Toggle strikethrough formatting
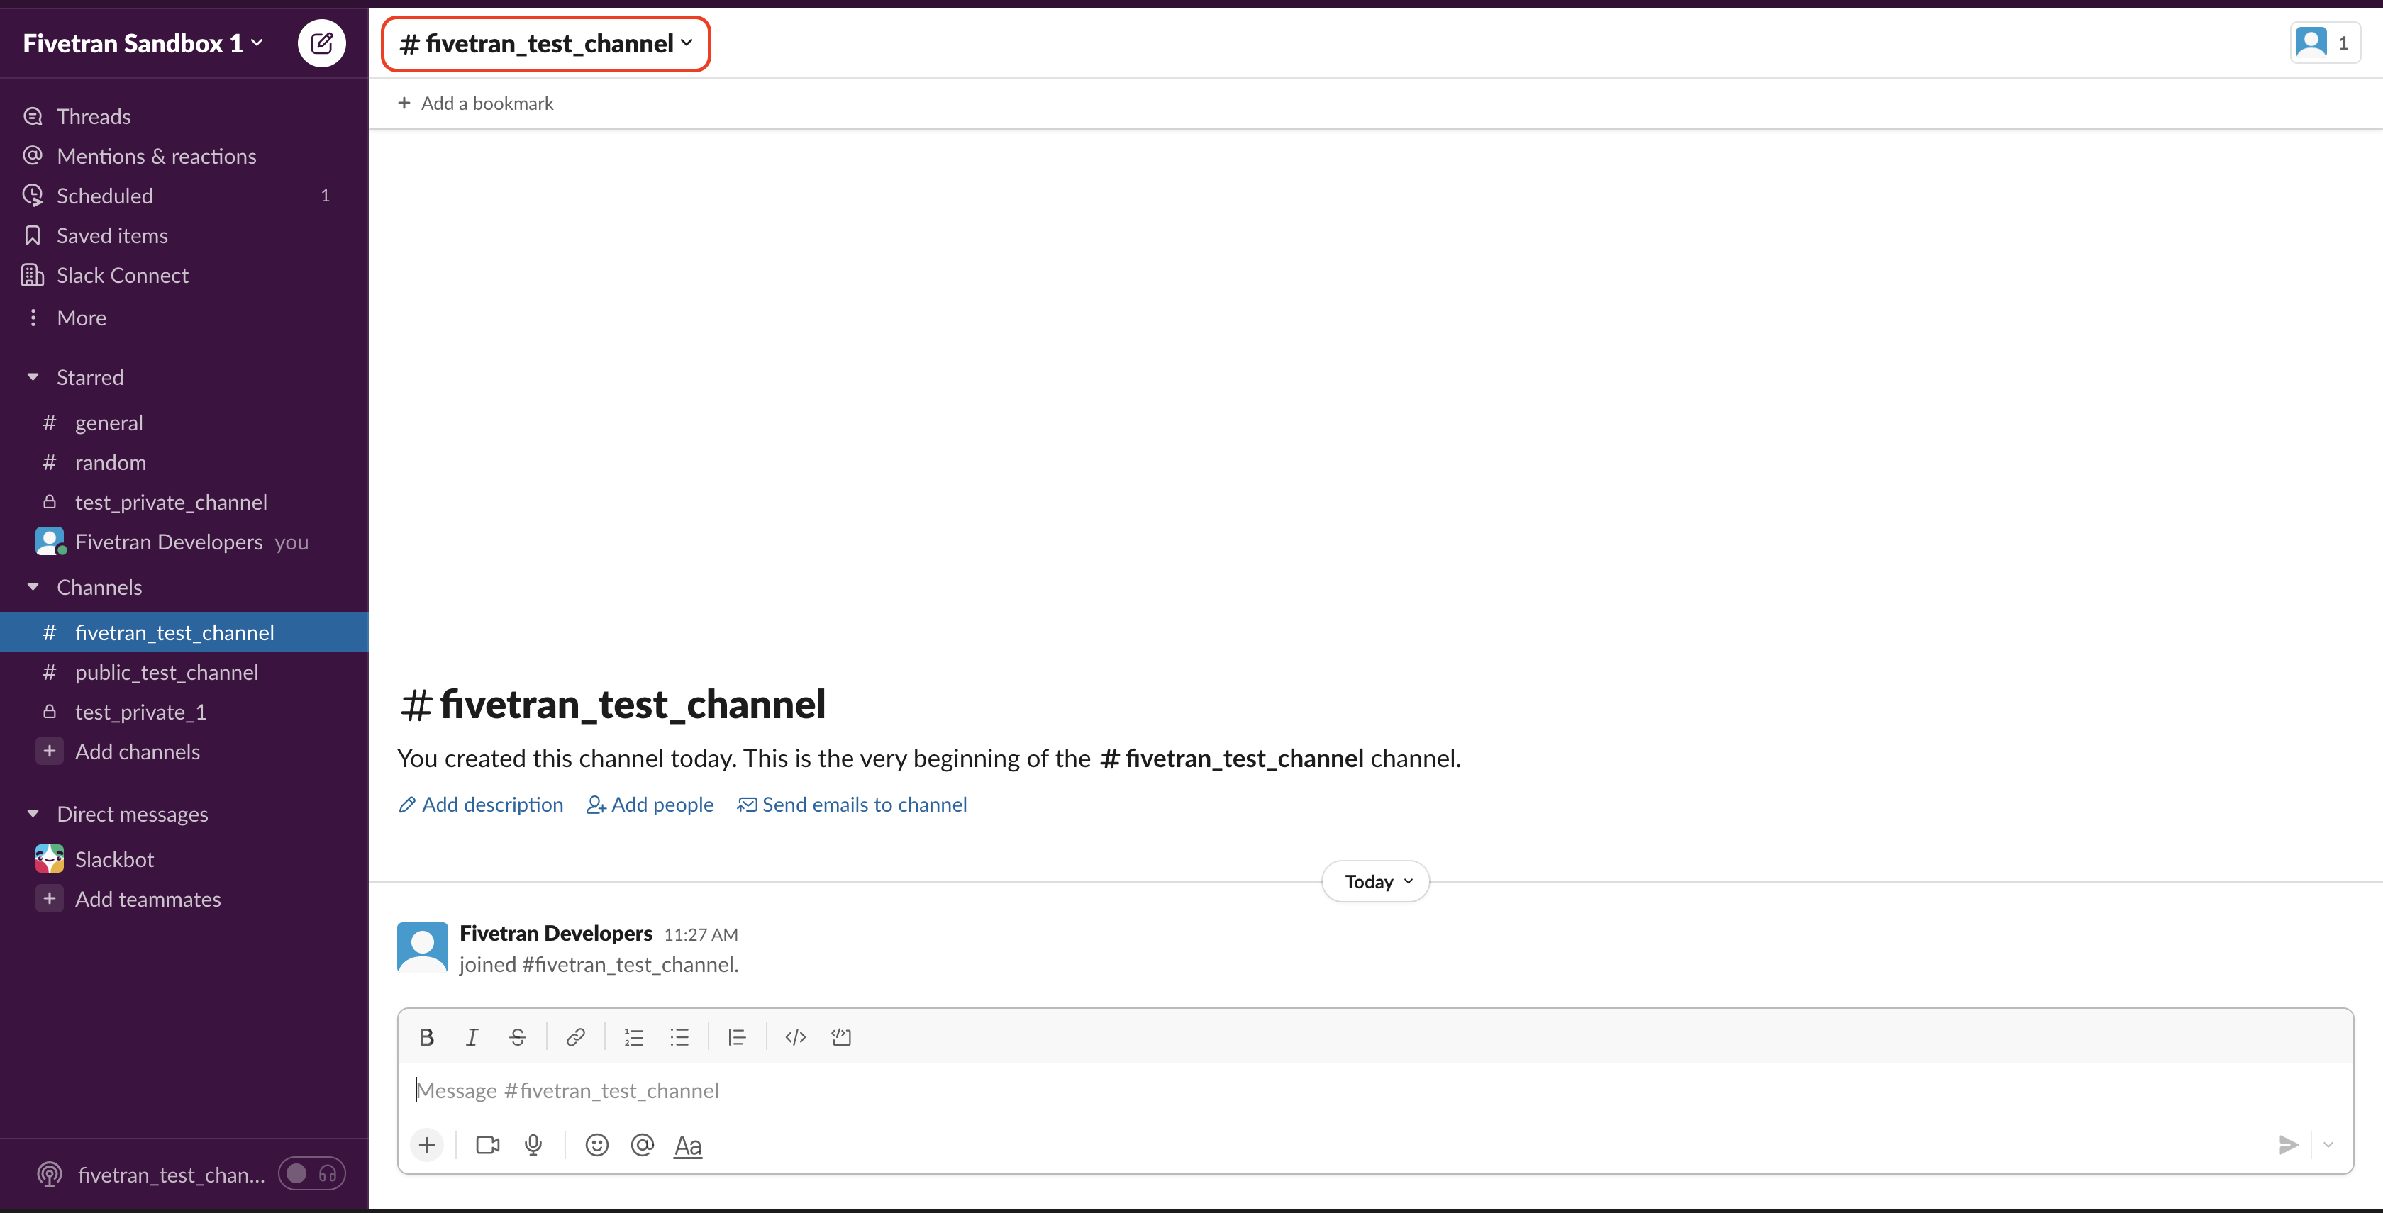The height and width of the screenshot is (1213, 2383). coord(517,1037)
